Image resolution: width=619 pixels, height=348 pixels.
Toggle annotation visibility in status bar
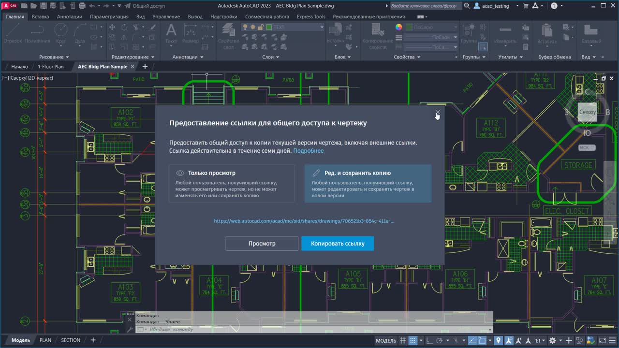pyautogui.click(x=510, y=341)
